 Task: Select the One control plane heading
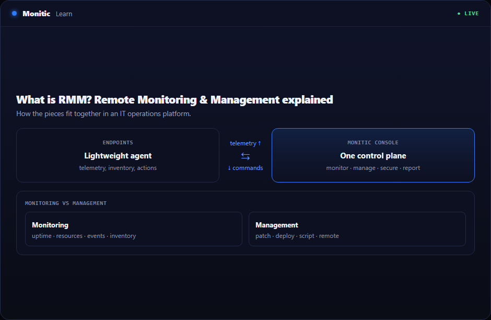373,156
